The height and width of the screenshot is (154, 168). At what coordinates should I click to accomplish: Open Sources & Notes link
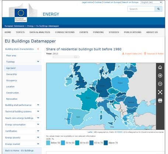[154, 54]
